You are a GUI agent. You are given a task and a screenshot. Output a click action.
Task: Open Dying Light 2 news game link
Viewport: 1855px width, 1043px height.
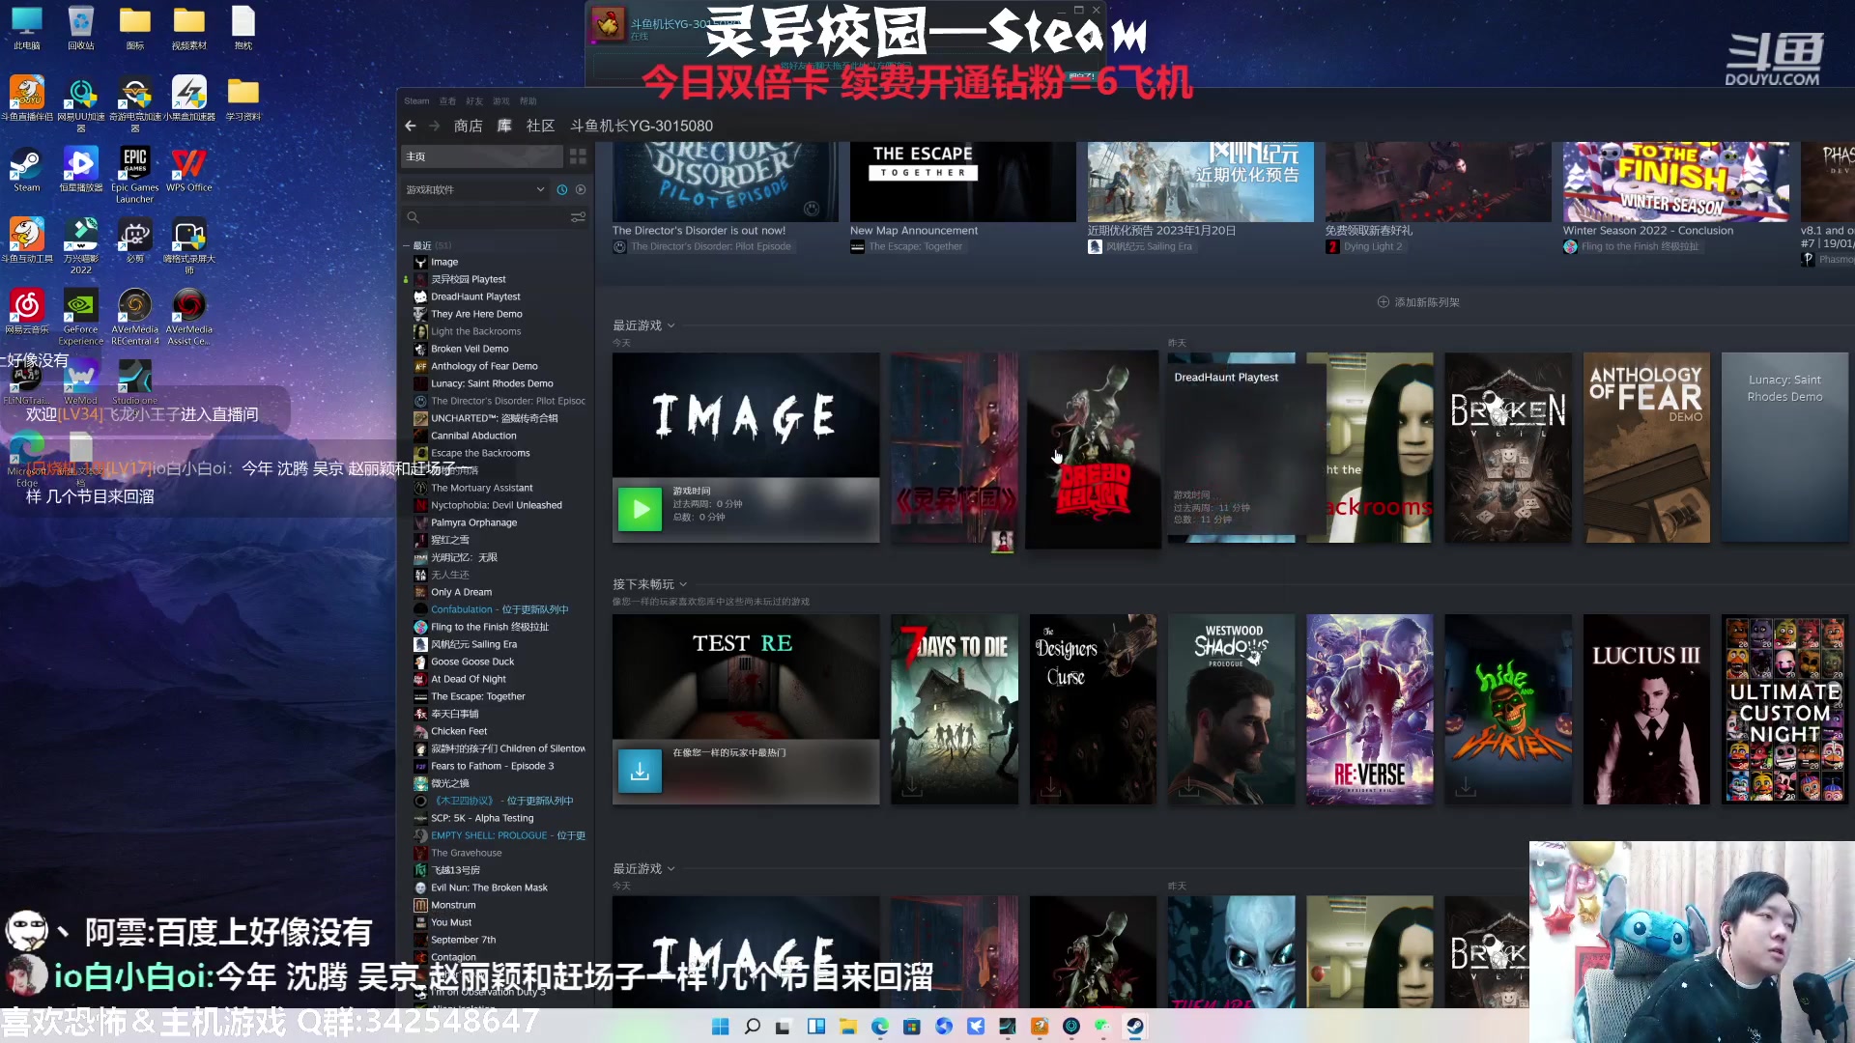tap(1372, 246)
